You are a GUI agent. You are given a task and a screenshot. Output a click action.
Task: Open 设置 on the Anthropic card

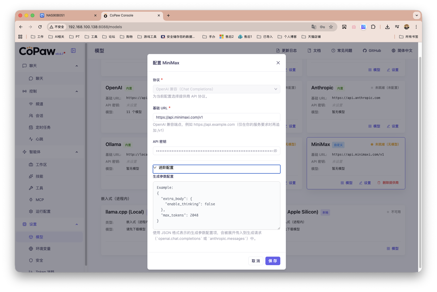[393, 126]
